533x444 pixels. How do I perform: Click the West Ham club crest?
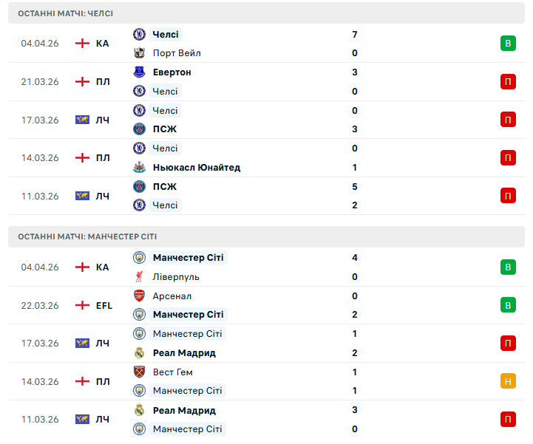(x=139, y=372)
